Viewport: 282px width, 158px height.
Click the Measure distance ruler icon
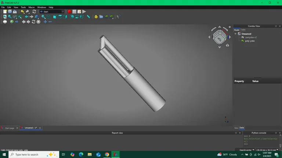tap(88, 17)
